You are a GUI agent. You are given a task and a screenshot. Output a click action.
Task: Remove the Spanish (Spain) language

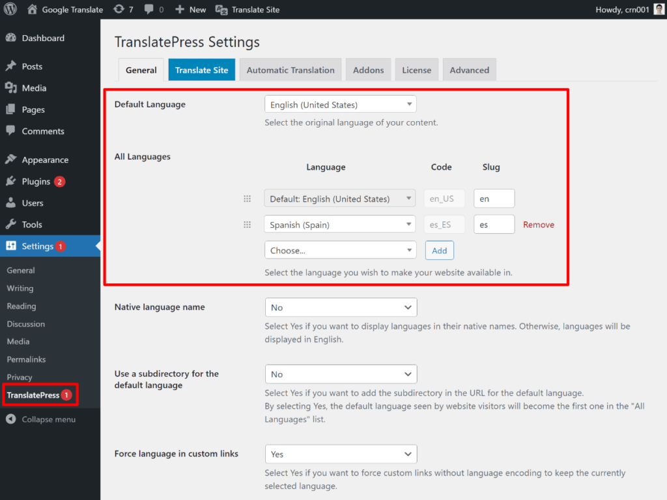[x=539, y=224]
